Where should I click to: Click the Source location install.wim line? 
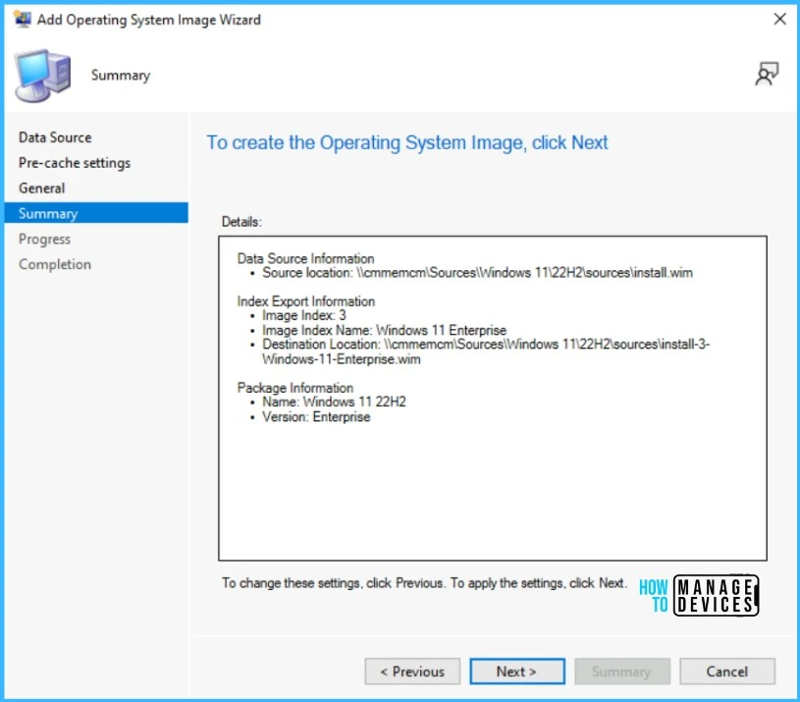pos(478,273)
